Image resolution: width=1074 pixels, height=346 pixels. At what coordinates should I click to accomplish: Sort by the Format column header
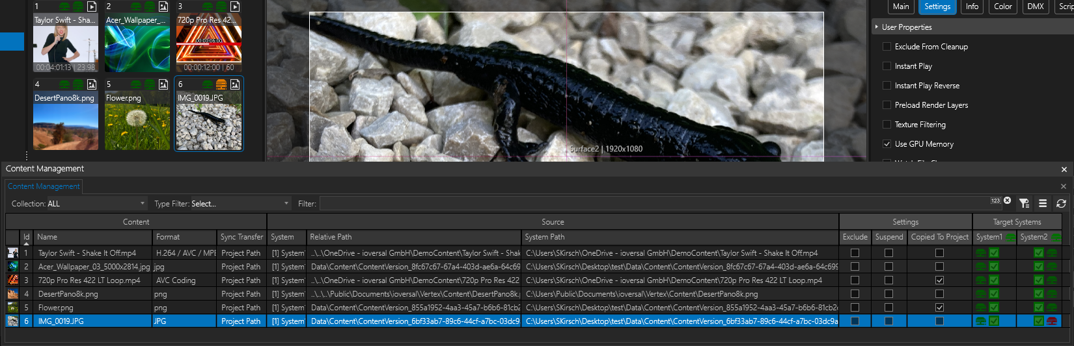click(184, 237)
